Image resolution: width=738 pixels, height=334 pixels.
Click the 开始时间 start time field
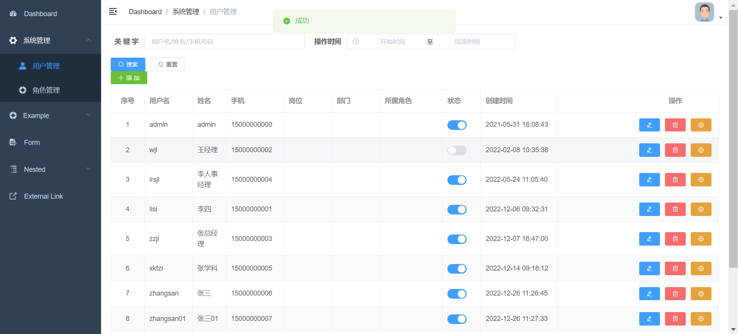click(x=392, y=42)
